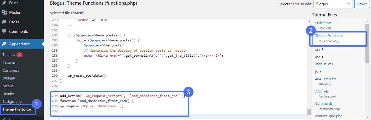
Task: Click the wp_enqueue_style 'dashicons' line
Action: [x=91, y=106]
